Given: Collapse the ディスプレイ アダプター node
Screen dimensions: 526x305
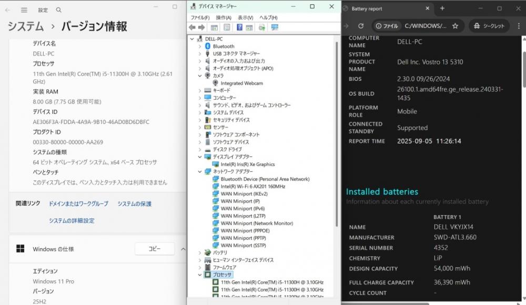Looking at the screenshot, I should [x=200, y=156].
